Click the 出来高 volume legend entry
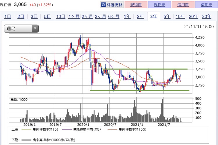This screenshot has width=218, height=145. point(54,140)
